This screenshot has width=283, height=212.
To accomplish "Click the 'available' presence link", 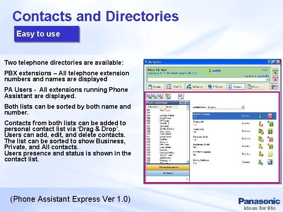I will pos(216,70).
